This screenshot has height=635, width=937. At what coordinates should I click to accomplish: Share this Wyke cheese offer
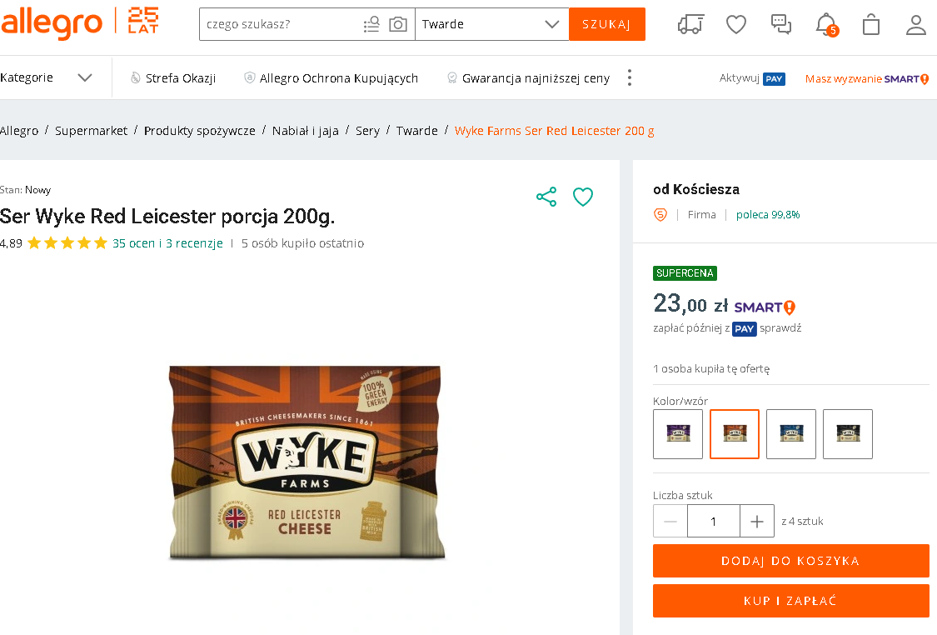click(546, 197)
